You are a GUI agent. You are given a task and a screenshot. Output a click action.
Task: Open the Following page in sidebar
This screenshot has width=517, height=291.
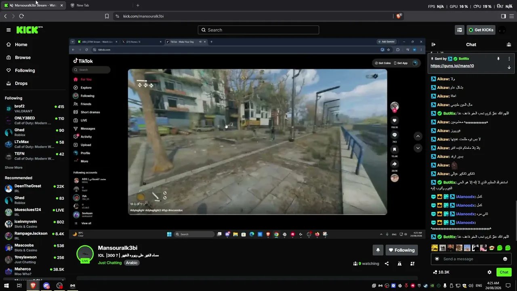point(25,70)
